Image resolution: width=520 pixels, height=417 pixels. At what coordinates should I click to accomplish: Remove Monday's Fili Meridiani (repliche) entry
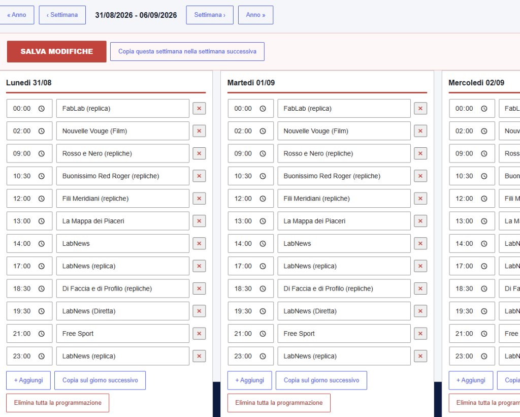point(199,199)
